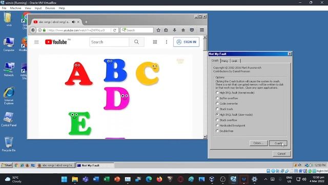Image resolution: width=328 pixels, height=185 pixels.
Task: Open weather widget showing 32°C Cloudy
Action: coord(14,179)
